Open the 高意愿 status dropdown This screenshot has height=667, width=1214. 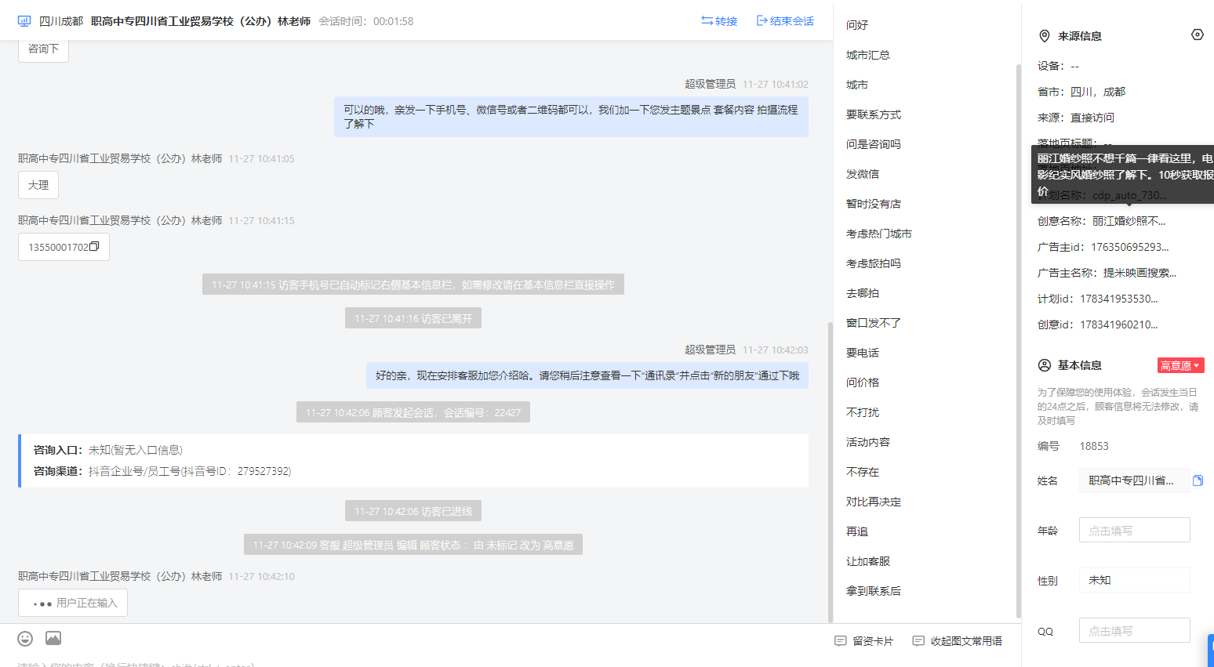[1180, 365]
